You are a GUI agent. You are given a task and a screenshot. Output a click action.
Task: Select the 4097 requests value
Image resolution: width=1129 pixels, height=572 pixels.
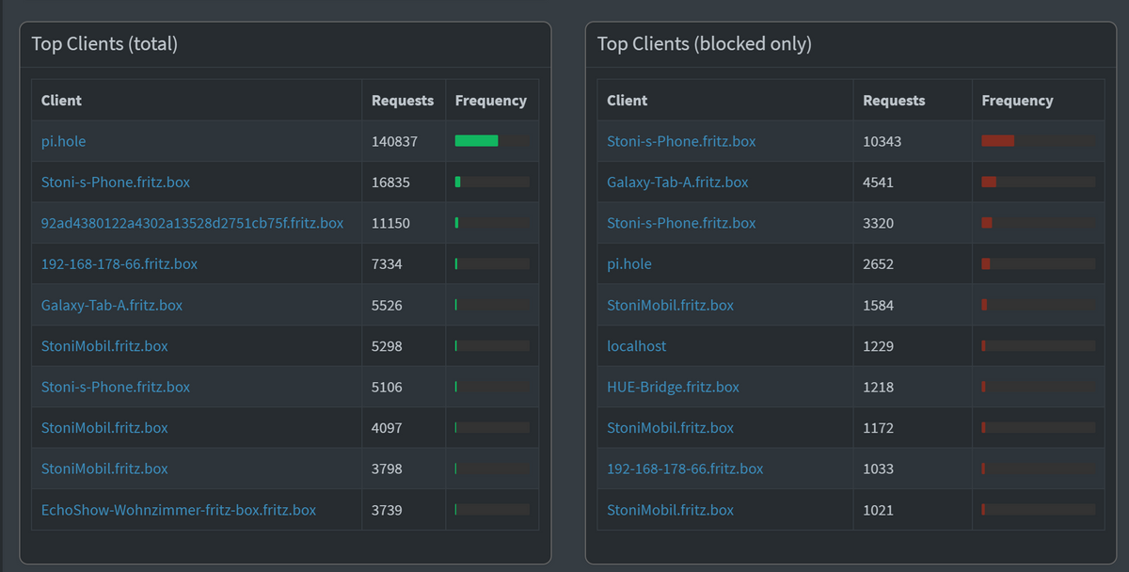click(387, 428)
